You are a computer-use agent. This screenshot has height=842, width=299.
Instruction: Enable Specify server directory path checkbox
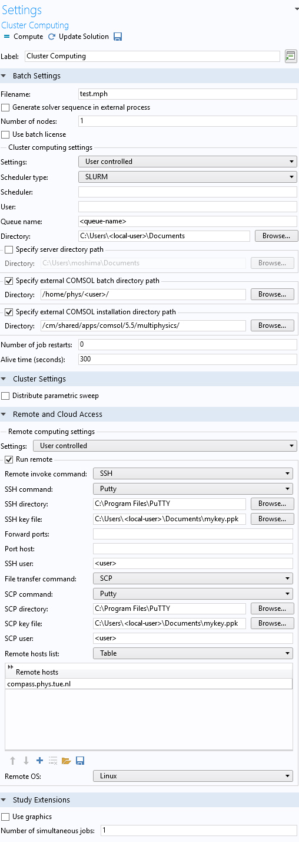(x=9, y=249)
